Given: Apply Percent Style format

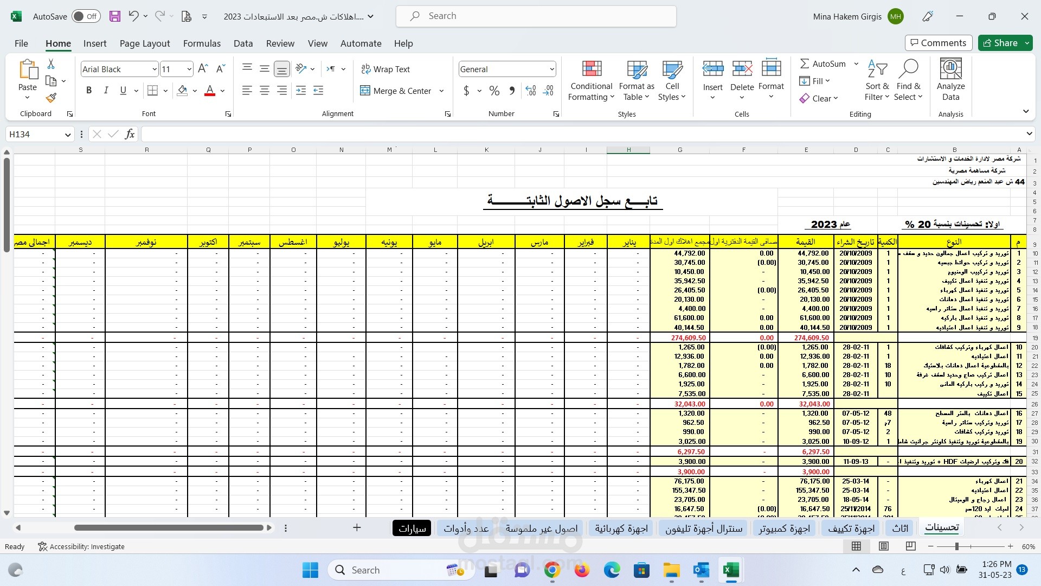Looking at the screenshot, I should (x=494, y=91).
